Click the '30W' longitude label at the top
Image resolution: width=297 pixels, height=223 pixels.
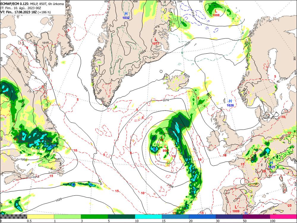click(x=158, y=1)
